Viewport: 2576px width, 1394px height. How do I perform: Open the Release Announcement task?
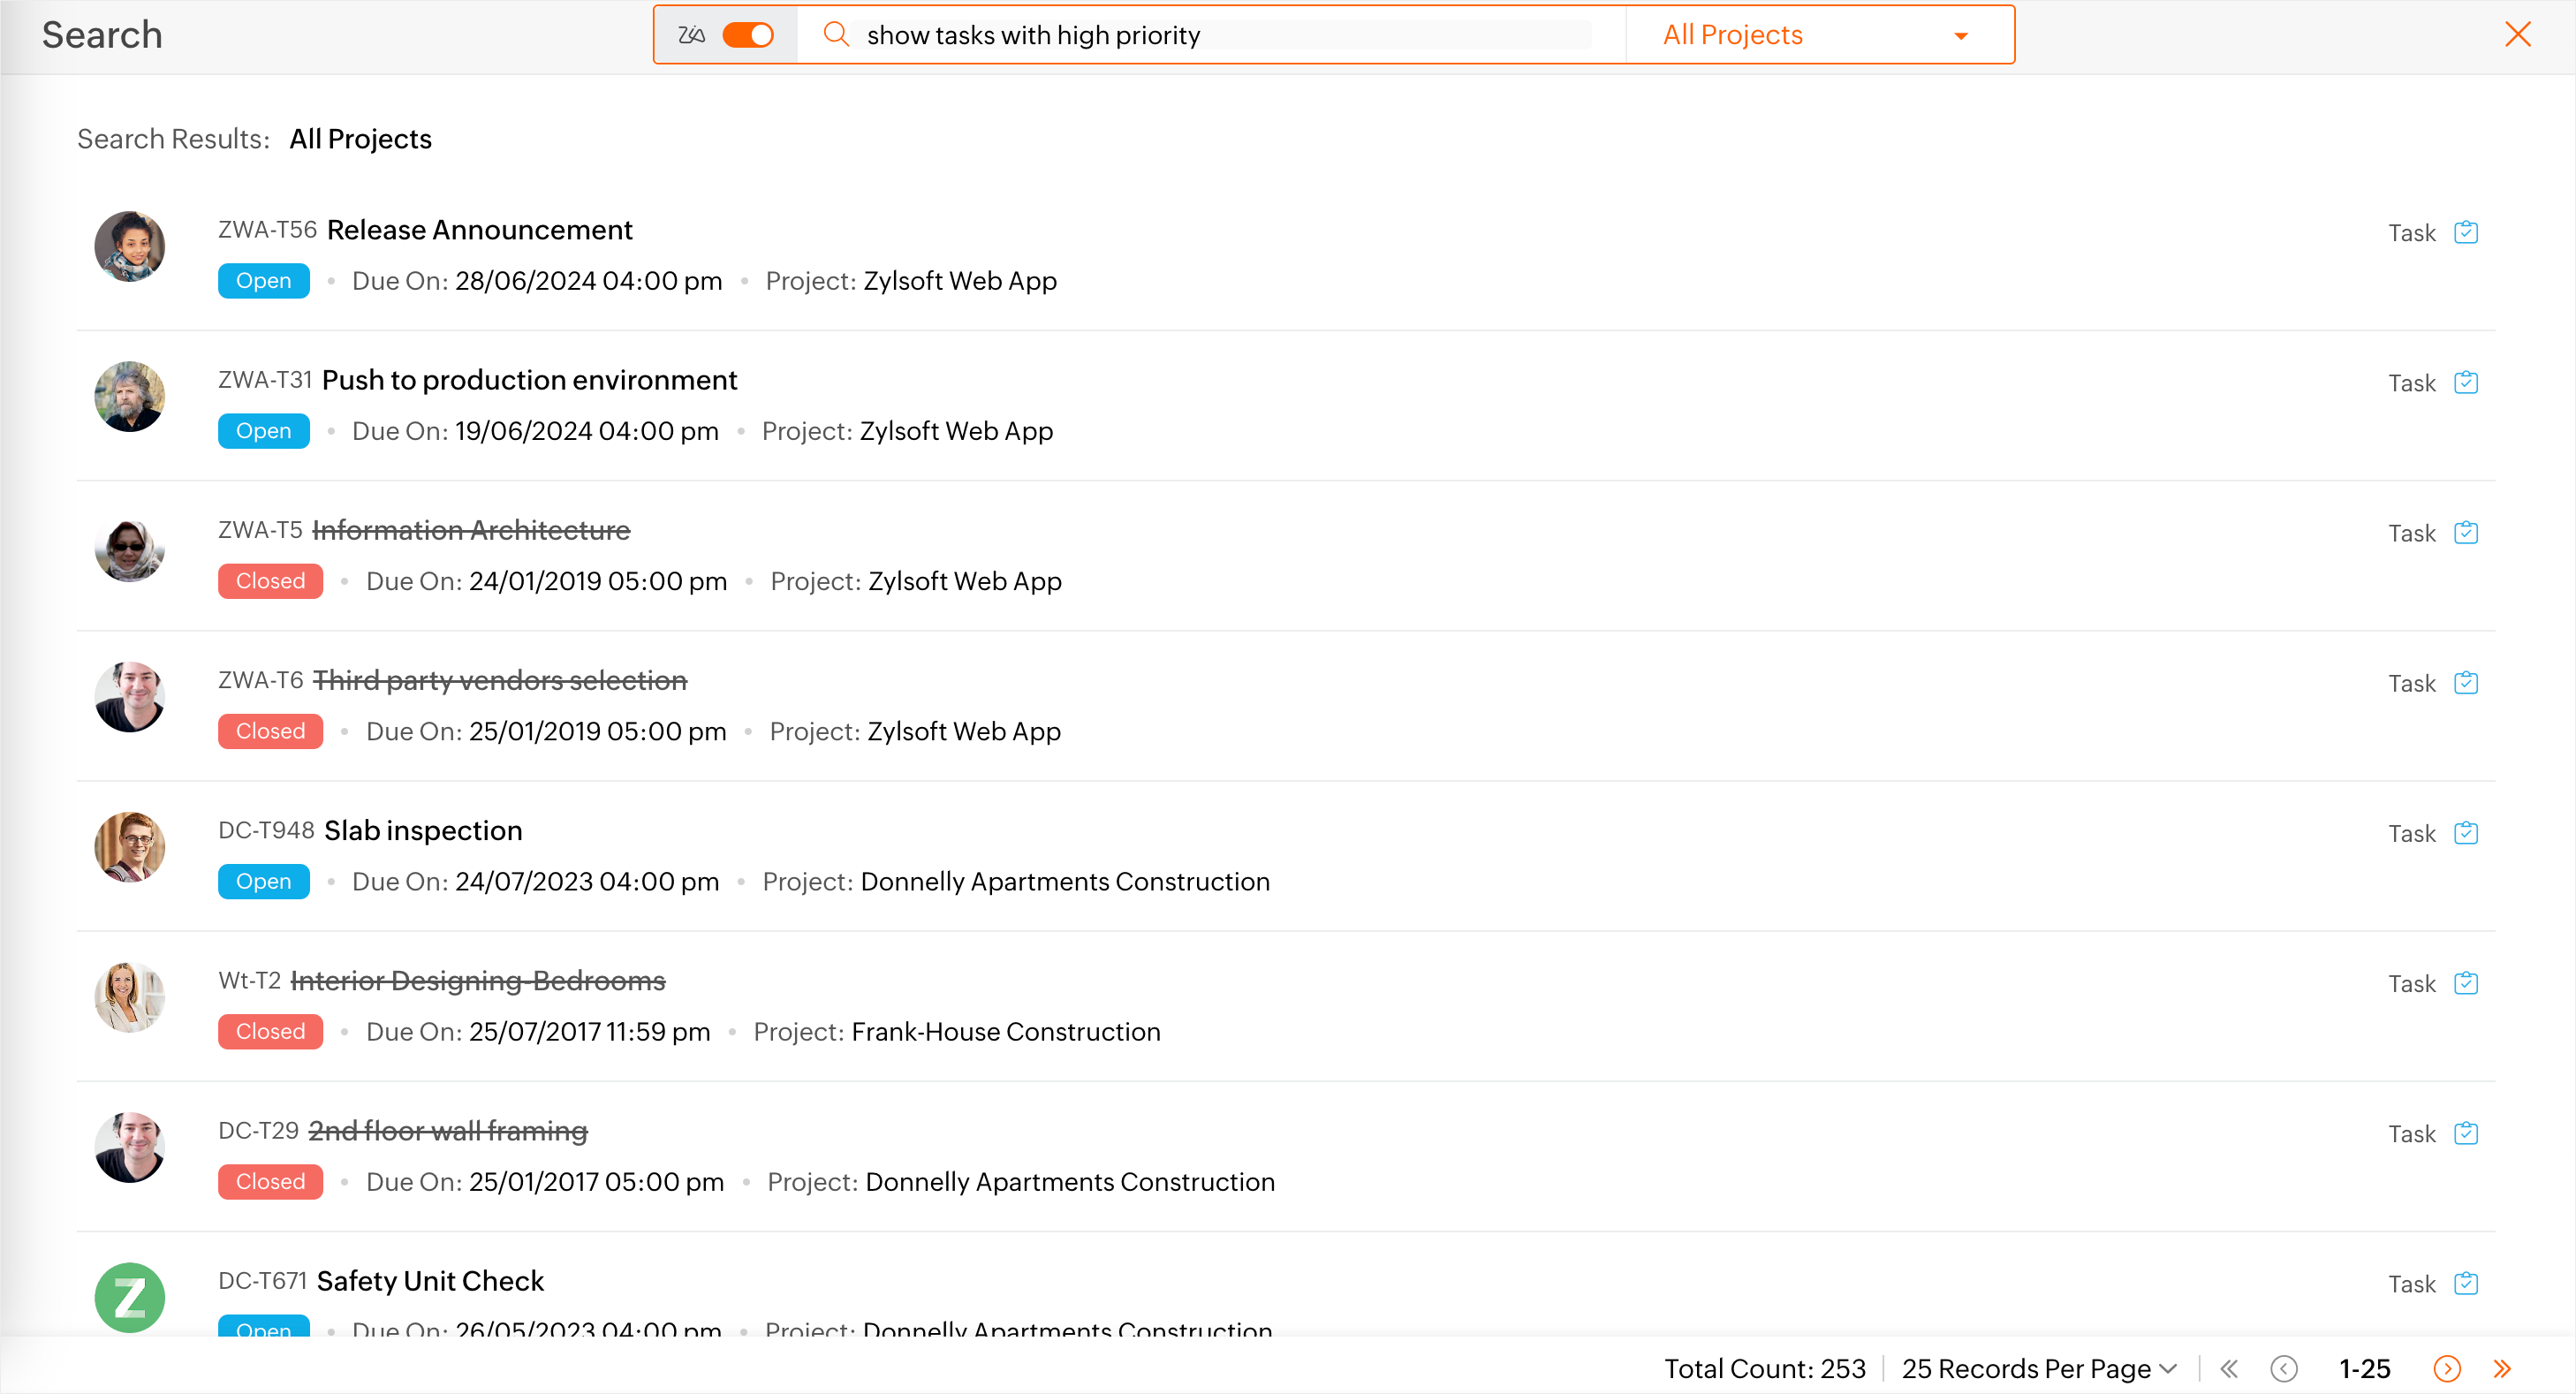point(479,230)
